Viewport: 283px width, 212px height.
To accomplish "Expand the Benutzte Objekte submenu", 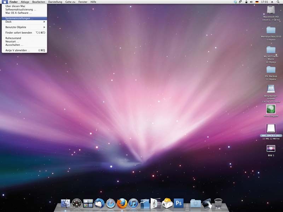I will (x=24, y=27).
